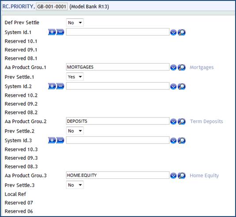Add a multi-value with System Id.1 plus icon
236x217 pixels.
[52, 32]
